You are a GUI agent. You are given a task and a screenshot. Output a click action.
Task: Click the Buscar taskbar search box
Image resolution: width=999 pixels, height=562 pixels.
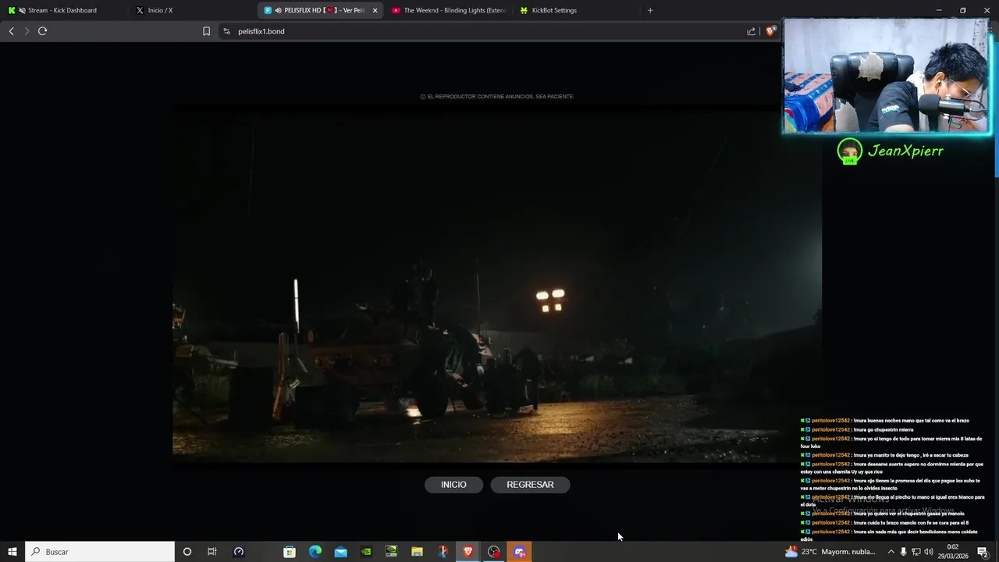pos(100,552)
